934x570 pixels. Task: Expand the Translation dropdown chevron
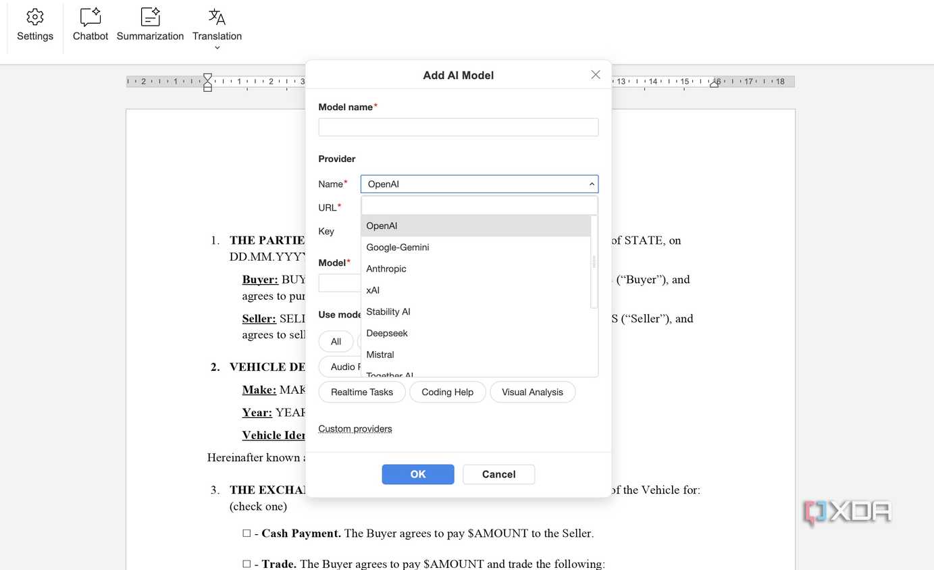click(217, 48)
